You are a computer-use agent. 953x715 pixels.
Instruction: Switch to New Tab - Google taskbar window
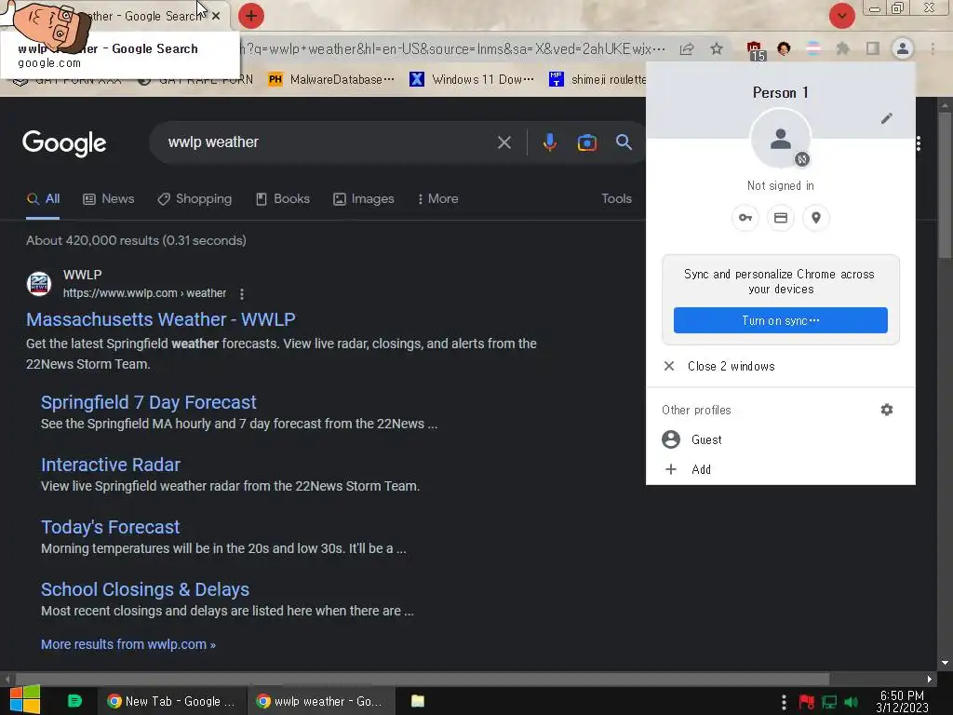171,701
